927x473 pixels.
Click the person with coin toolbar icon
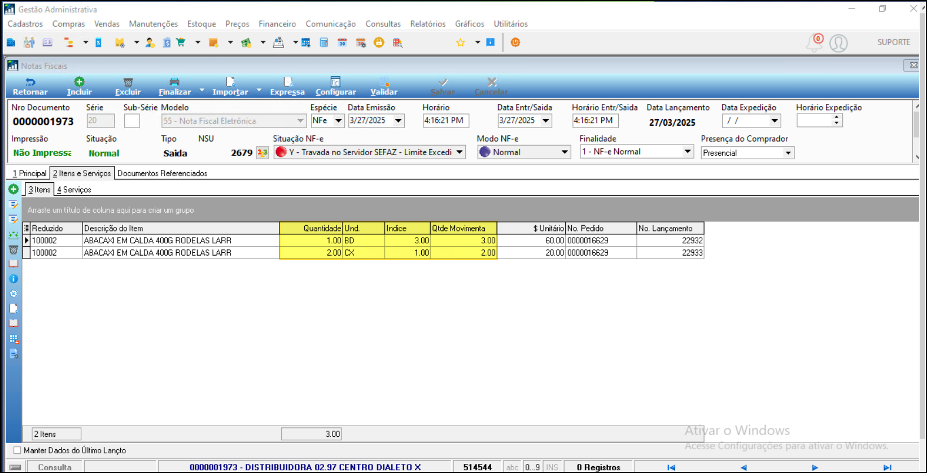point(150,42)
